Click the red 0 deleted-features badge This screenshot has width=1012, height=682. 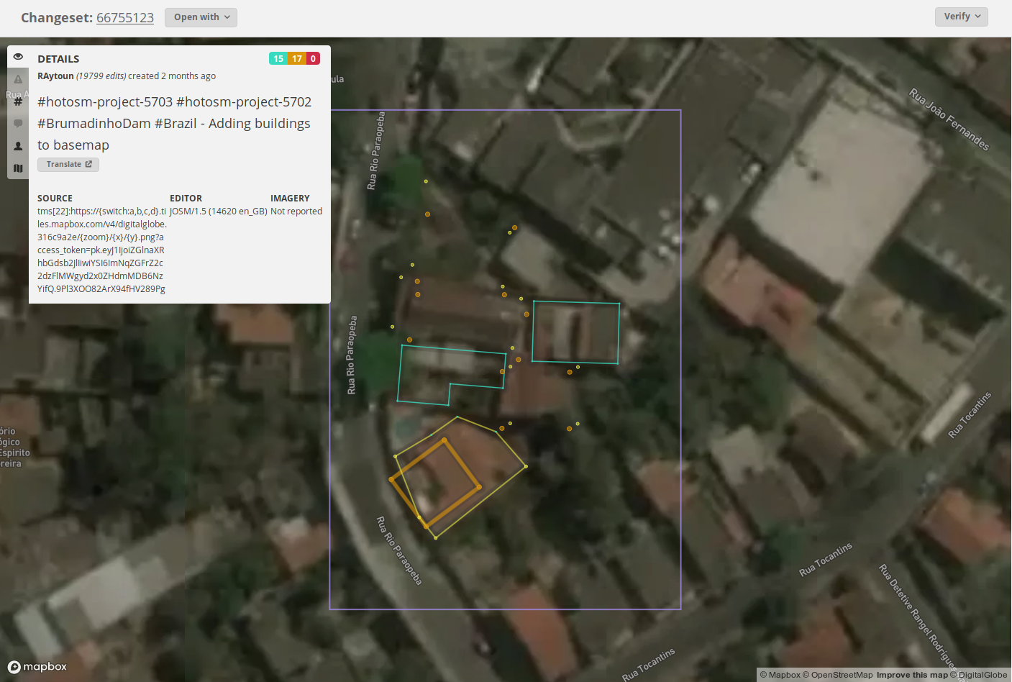(313, 59)
